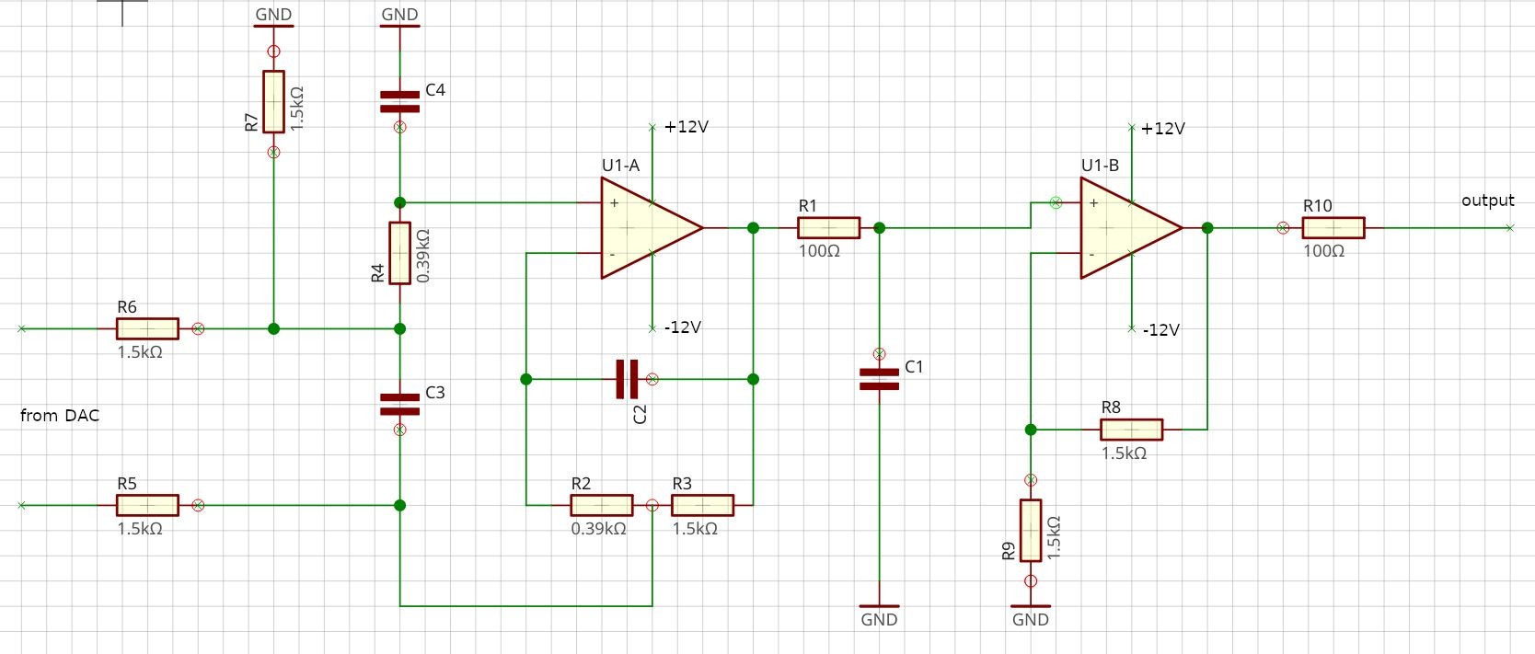1535x654 pixels.
Task: Click the 1.5kΩ value of R7
Action: click(x=297, y=109)
